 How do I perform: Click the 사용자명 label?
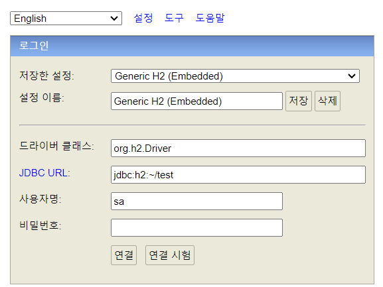[x=40, y=199]
